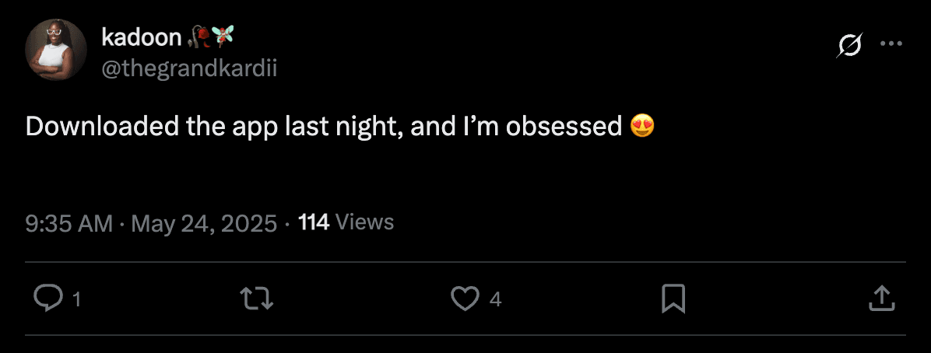Click the Grok explain-this-post icon
The height and width of the screenshot is (353, 931).
point(849,47)
